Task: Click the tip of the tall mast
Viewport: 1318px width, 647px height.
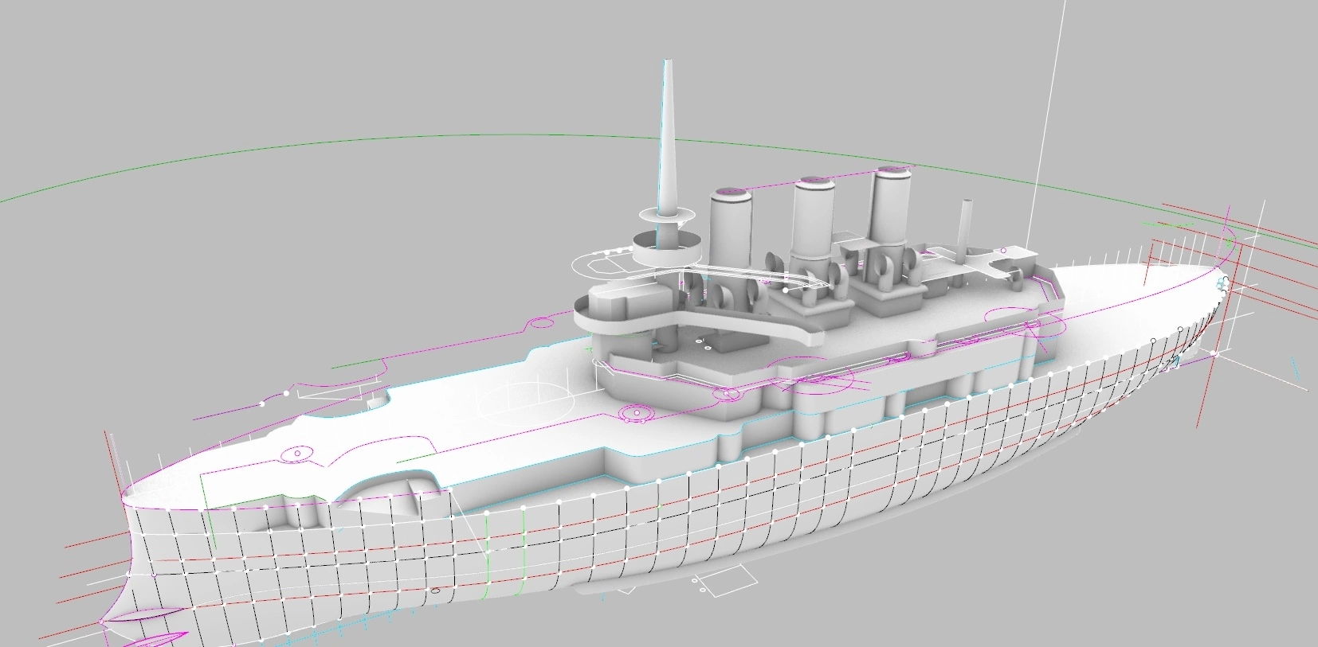Action: [x=667, y=64]
